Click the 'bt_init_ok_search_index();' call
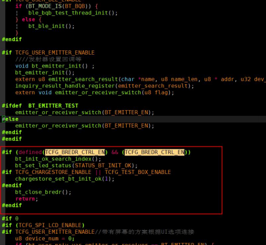Screen dimensions: 266x245 click(58, 159)
